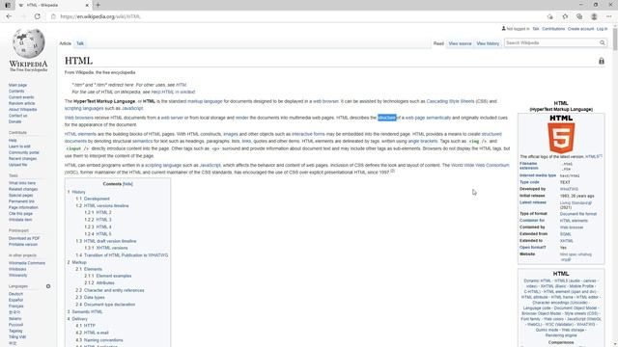Open browser Collections icon
The width and height of the screenshot is (618, 347).
point(579,16)
